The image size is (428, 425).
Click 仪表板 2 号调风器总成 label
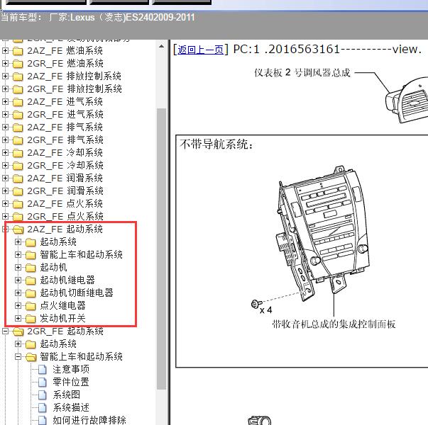[302, 73]
